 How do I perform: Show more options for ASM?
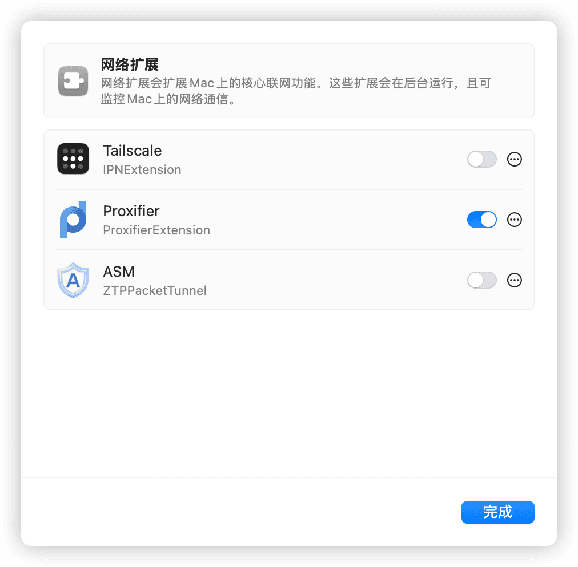(x=514, y=280)
